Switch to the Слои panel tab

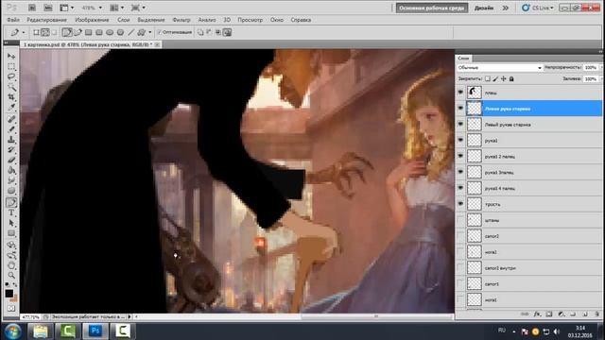coord(464,59)
